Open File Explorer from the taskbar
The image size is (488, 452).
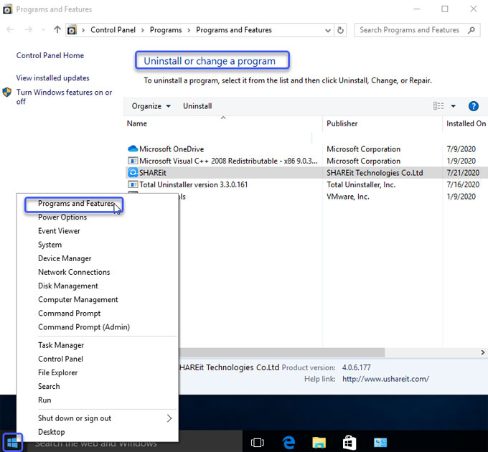tap(319, 443)
